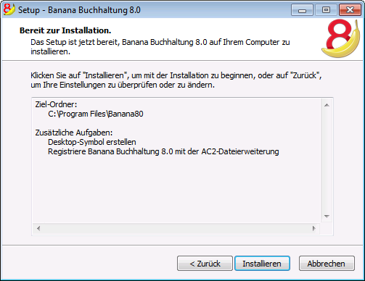Close the Banana Buchhaltung setup window
Image resolution: width=365 pixels, height=281 pixels.
coord(350,10)
